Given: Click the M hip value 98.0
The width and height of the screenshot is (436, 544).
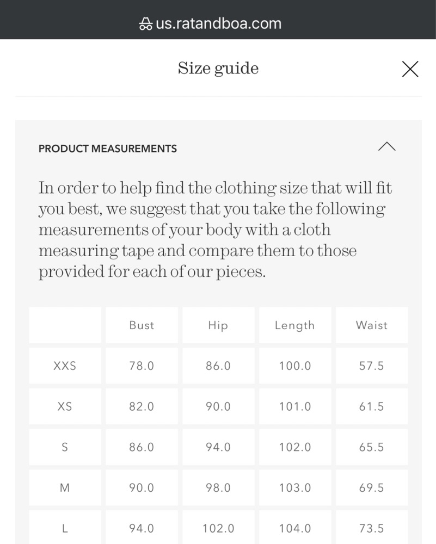Looking at the screenshot, I should coord(218,487).
